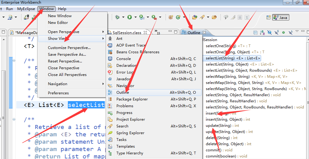Click the green Run toolbar icon
This screenshot has height=159, width=309.
[x=130, y=17]
